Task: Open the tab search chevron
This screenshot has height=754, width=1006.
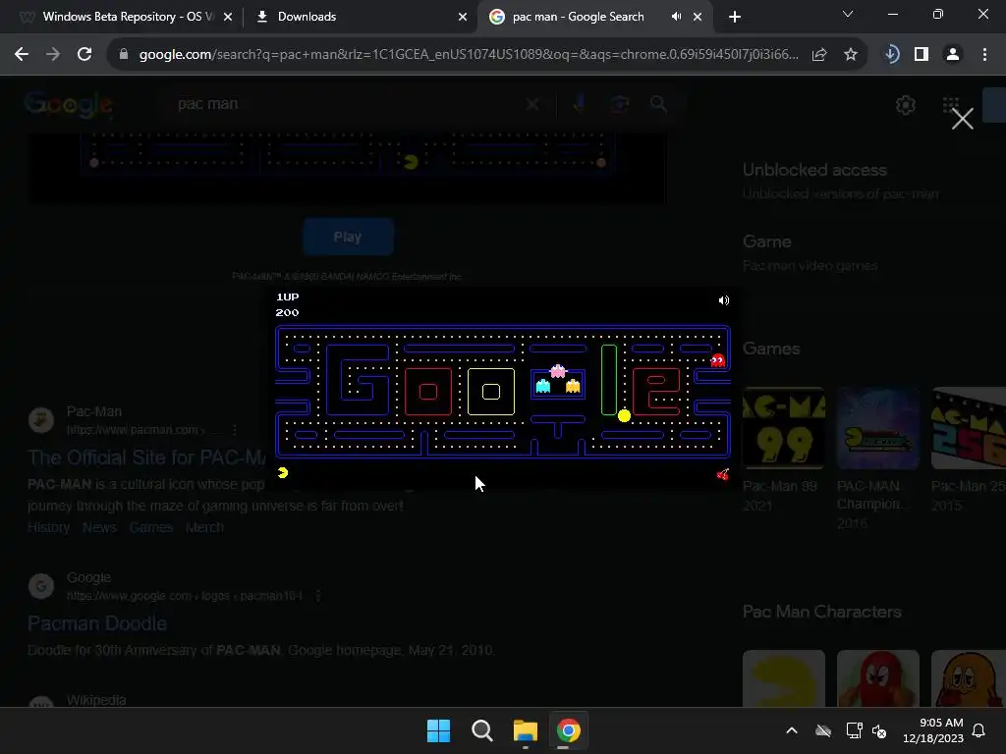Action: click(x=848, y=14)
